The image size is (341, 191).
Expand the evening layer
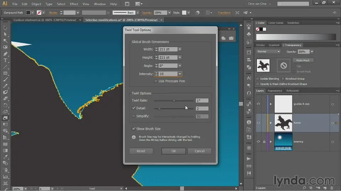pos(271,141)
